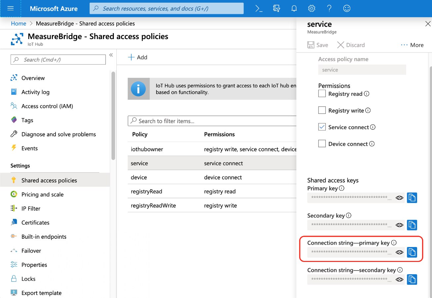
Task: Reveal the secondary key with the eye icon
Action: coord(399,225)
